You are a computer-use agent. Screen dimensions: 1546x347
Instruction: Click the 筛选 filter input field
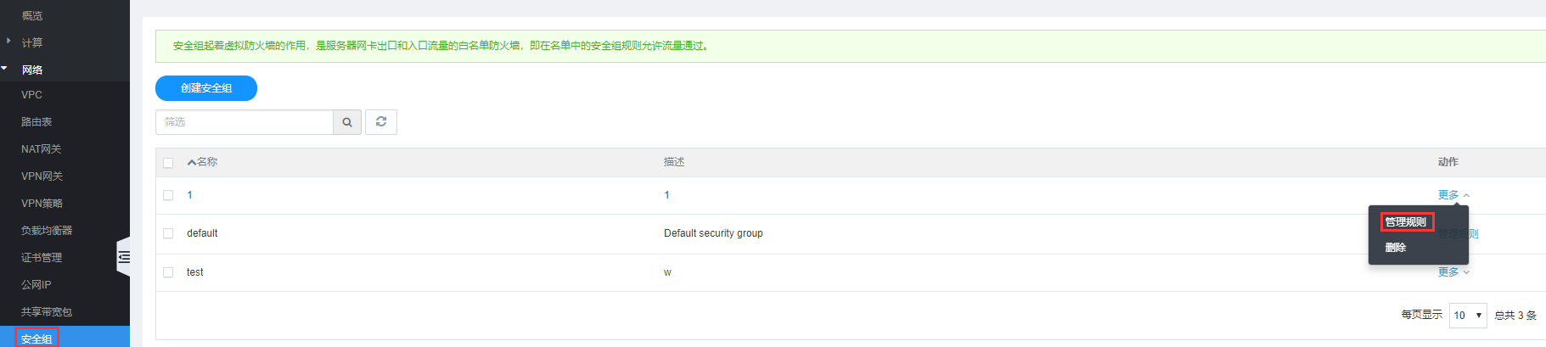coord(245,122)
